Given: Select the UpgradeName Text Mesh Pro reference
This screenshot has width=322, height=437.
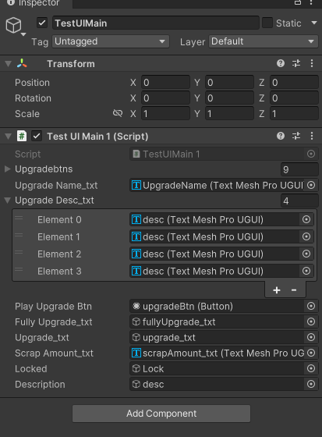Looking at the screenshot, I should 218,186.
